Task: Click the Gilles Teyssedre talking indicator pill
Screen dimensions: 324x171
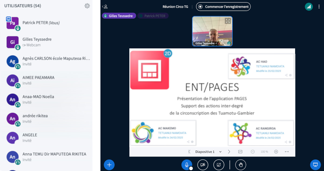Action: [x=119, y=16]
